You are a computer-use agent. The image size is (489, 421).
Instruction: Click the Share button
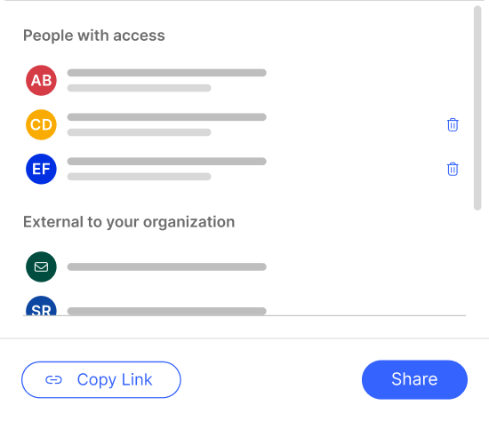coord(414,379)
